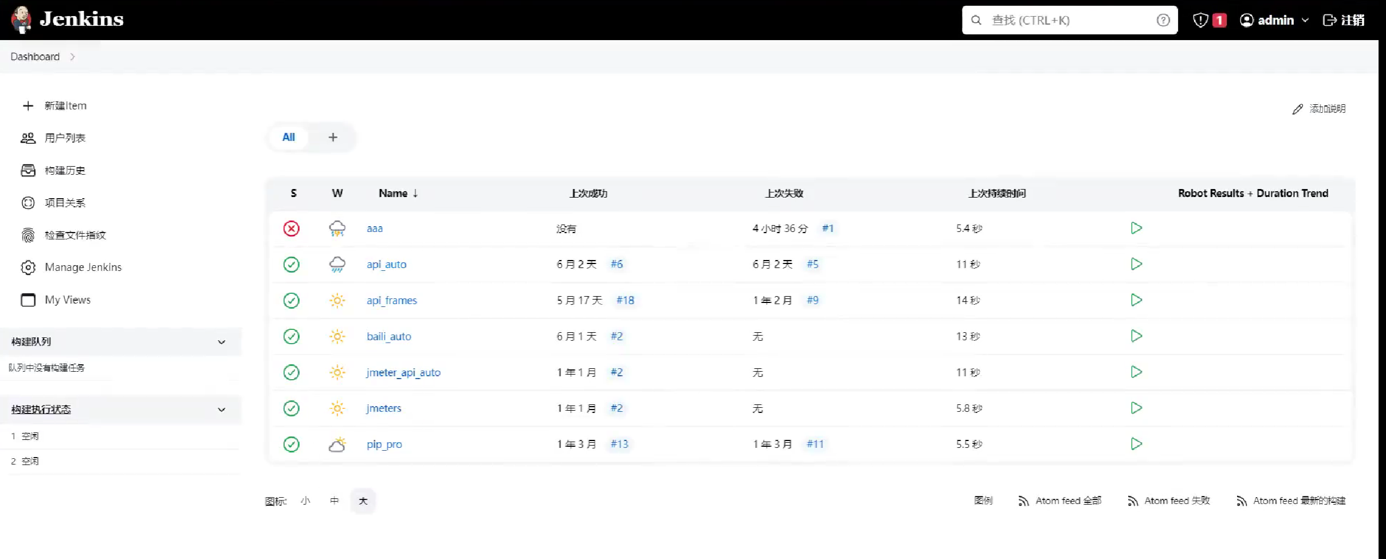Open 项目关系 sidebar icon
Screen dimensions: 1386x559
tap(28, 203)
